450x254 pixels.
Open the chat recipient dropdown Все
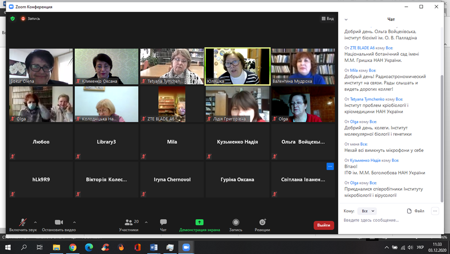point(367,211)
